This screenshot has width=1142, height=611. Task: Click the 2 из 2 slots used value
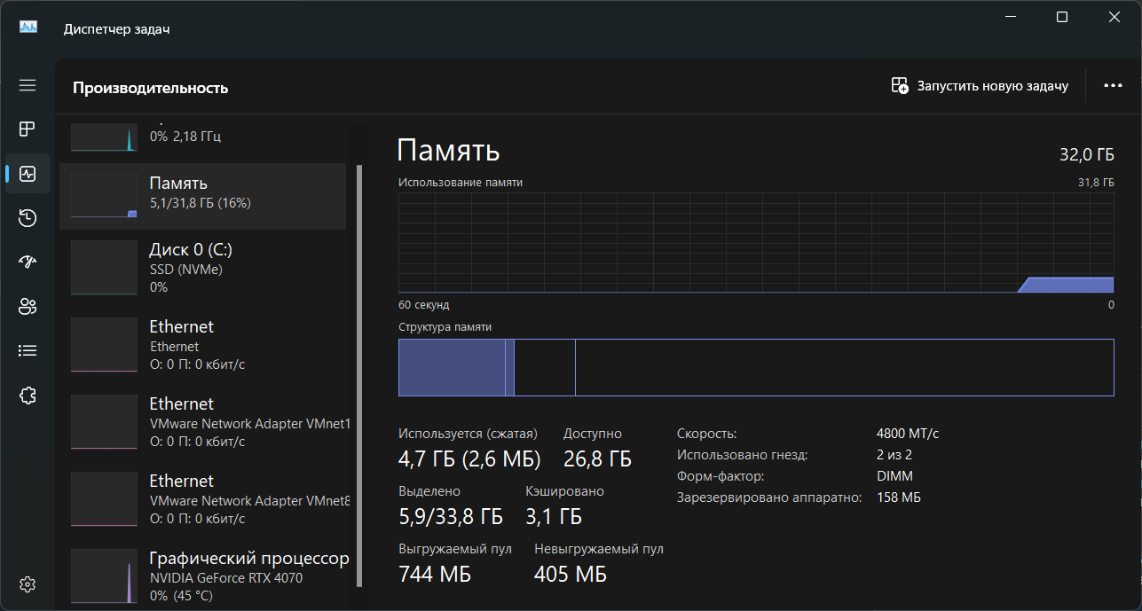[894, 455]
